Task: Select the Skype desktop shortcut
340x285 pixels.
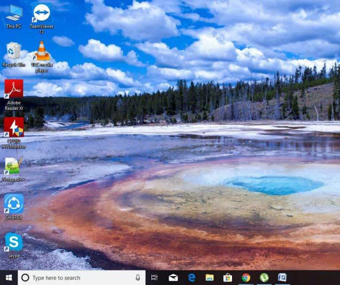Action: [x=14, y=245]
